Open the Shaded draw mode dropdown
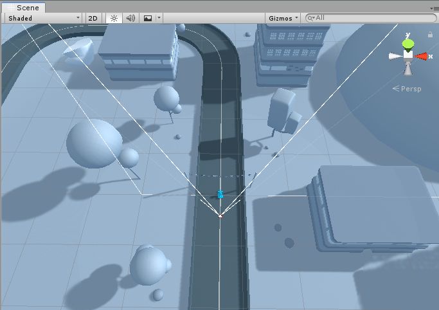 (x=44, y=18)
